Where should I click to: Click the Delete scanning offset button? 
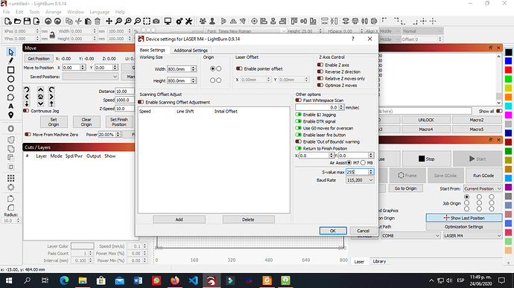[248, 220]
